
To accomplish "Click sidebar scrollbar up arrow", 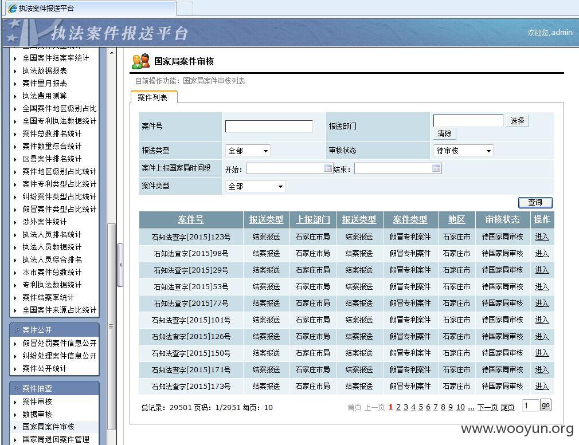I will pyautogui.click(x=112, y=53).
